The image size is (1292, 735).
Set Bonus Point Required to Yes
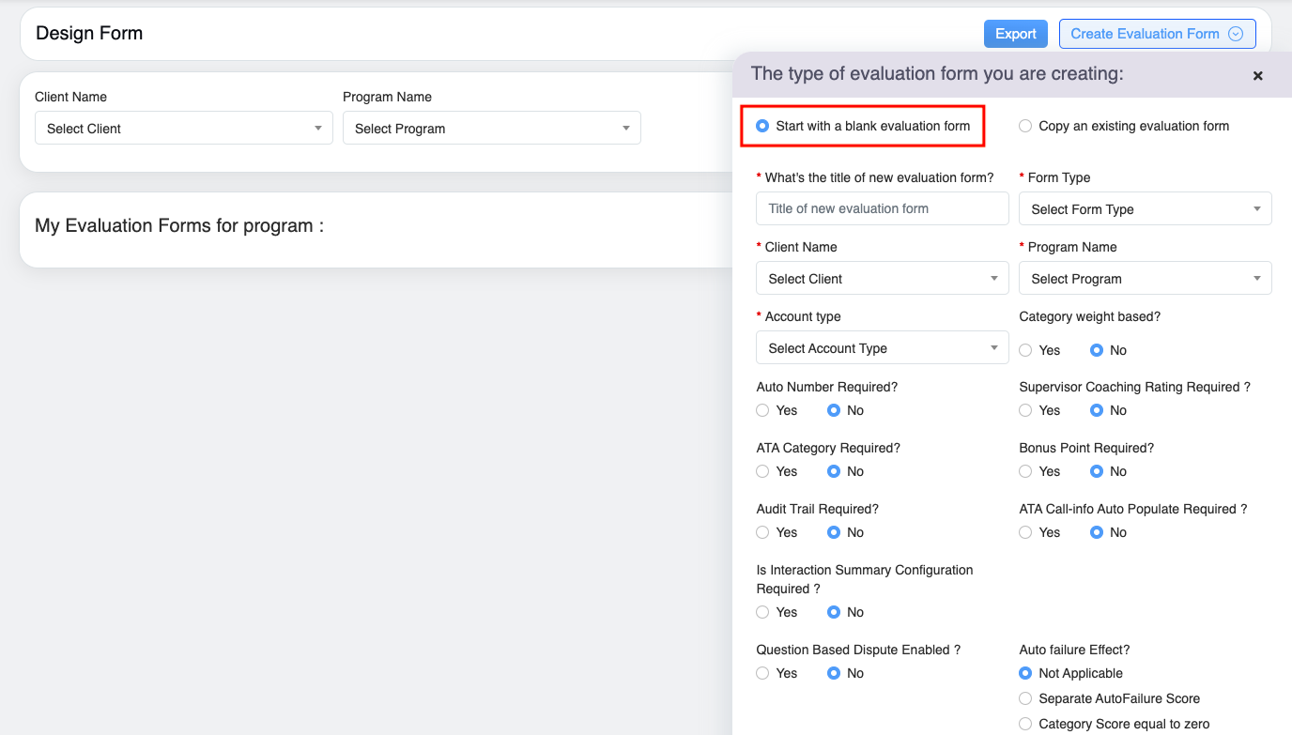coord(1025,471)
